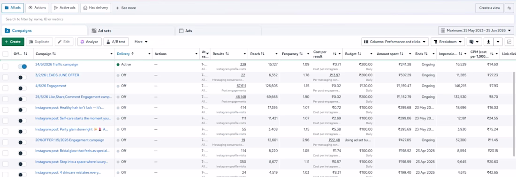Screen dimensions: 516x177
Task: Sort by Cost per result arrows
Action: point(334,53)
